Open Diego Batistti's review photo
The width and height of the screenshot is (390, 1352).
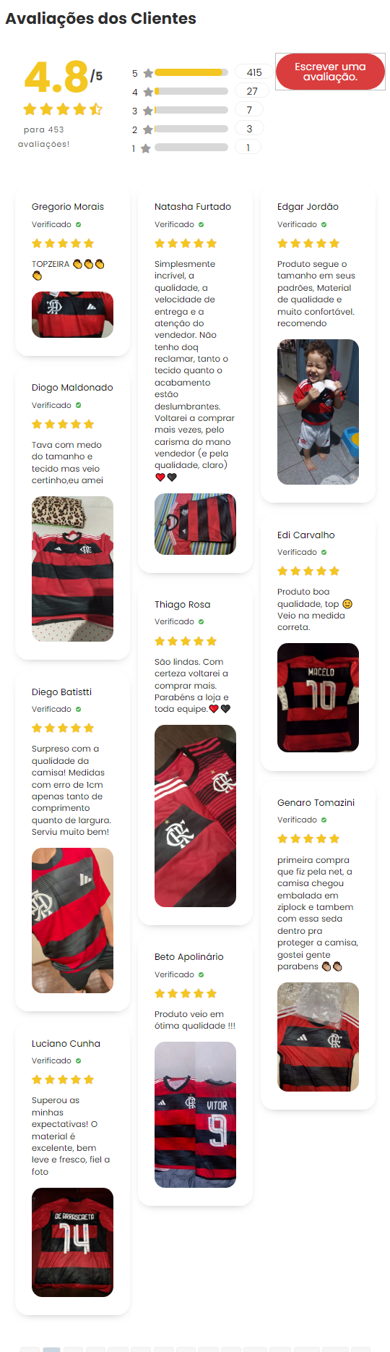coord(72,920)
